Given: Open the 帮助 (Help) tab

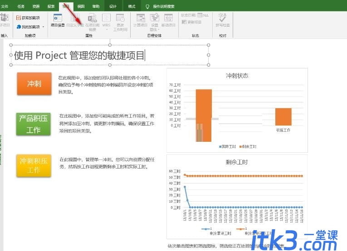Looking at the screenshot, I should coord(96,6).
